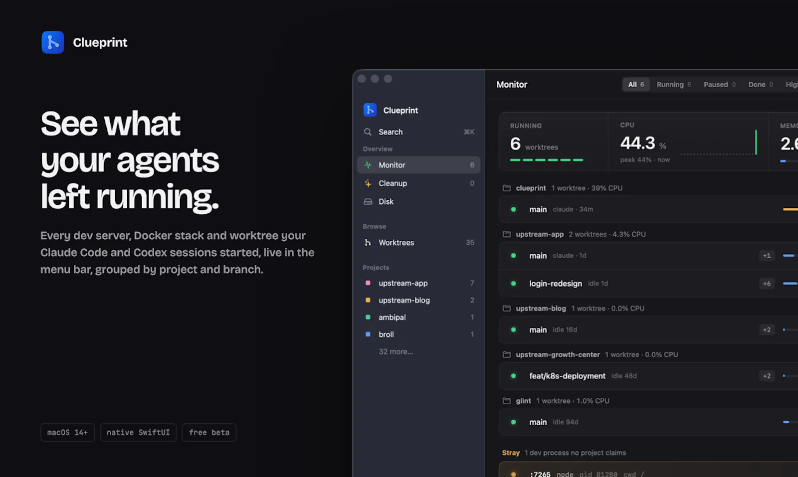Select the Paused filter tab
The image size is (798, 477).
point(720,85)
